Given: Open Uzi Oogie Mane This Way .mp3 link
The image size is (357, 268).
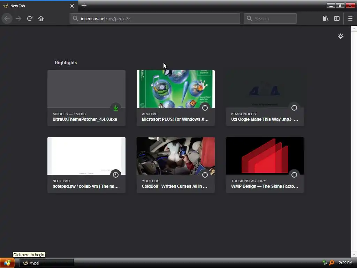Looking at the screenshot, I should [x=265, y=119].
